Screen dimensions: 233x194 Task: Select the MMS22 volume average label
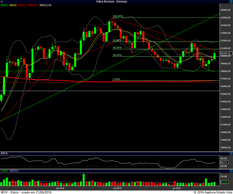tap(14, 171)
